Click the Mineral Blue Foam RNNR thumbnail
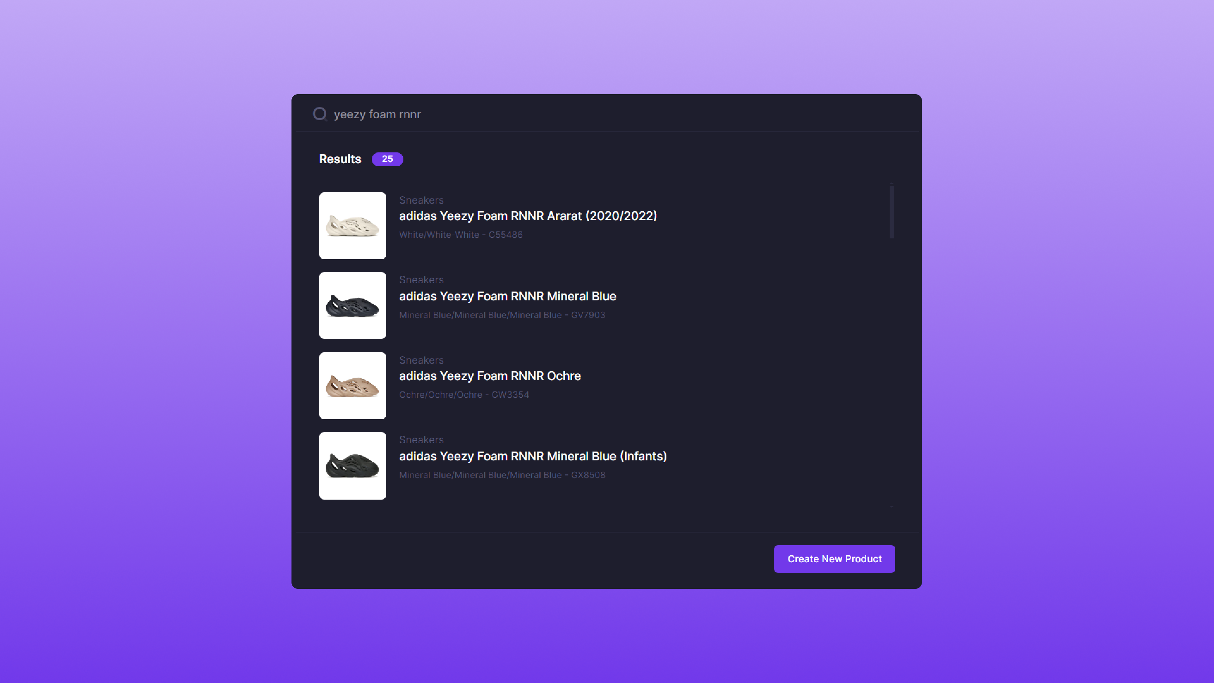The image size is (1214, 683). click(x=353, y=305)
